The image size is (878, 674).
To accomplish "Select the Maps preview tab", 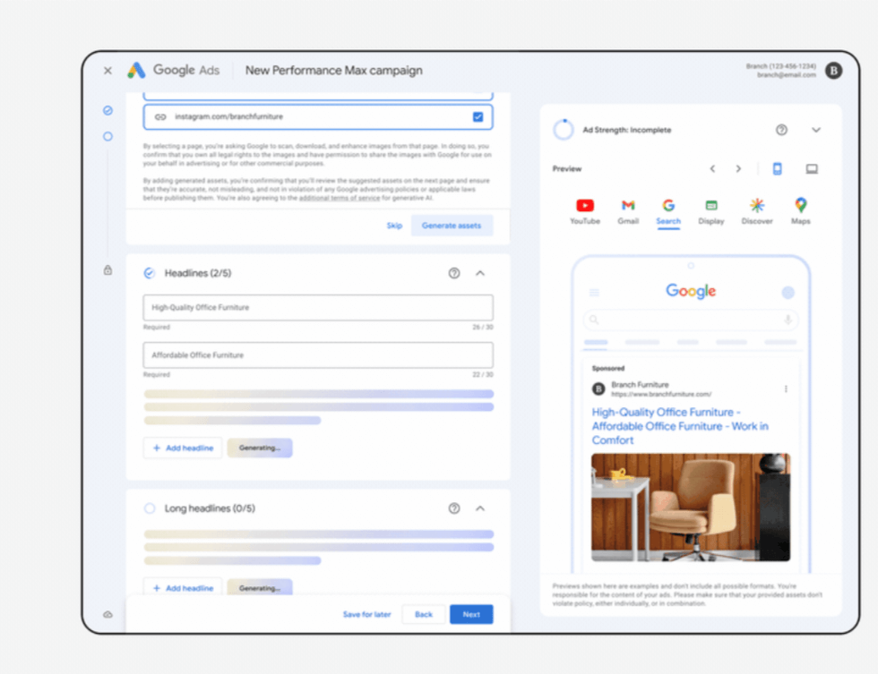I will [801, 212].
